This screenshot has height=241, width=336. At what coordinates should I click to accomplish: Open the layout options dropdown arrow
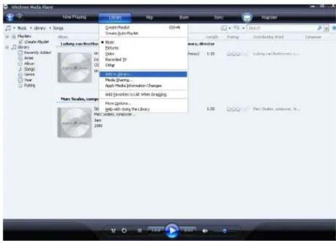(x=230, y=28)
